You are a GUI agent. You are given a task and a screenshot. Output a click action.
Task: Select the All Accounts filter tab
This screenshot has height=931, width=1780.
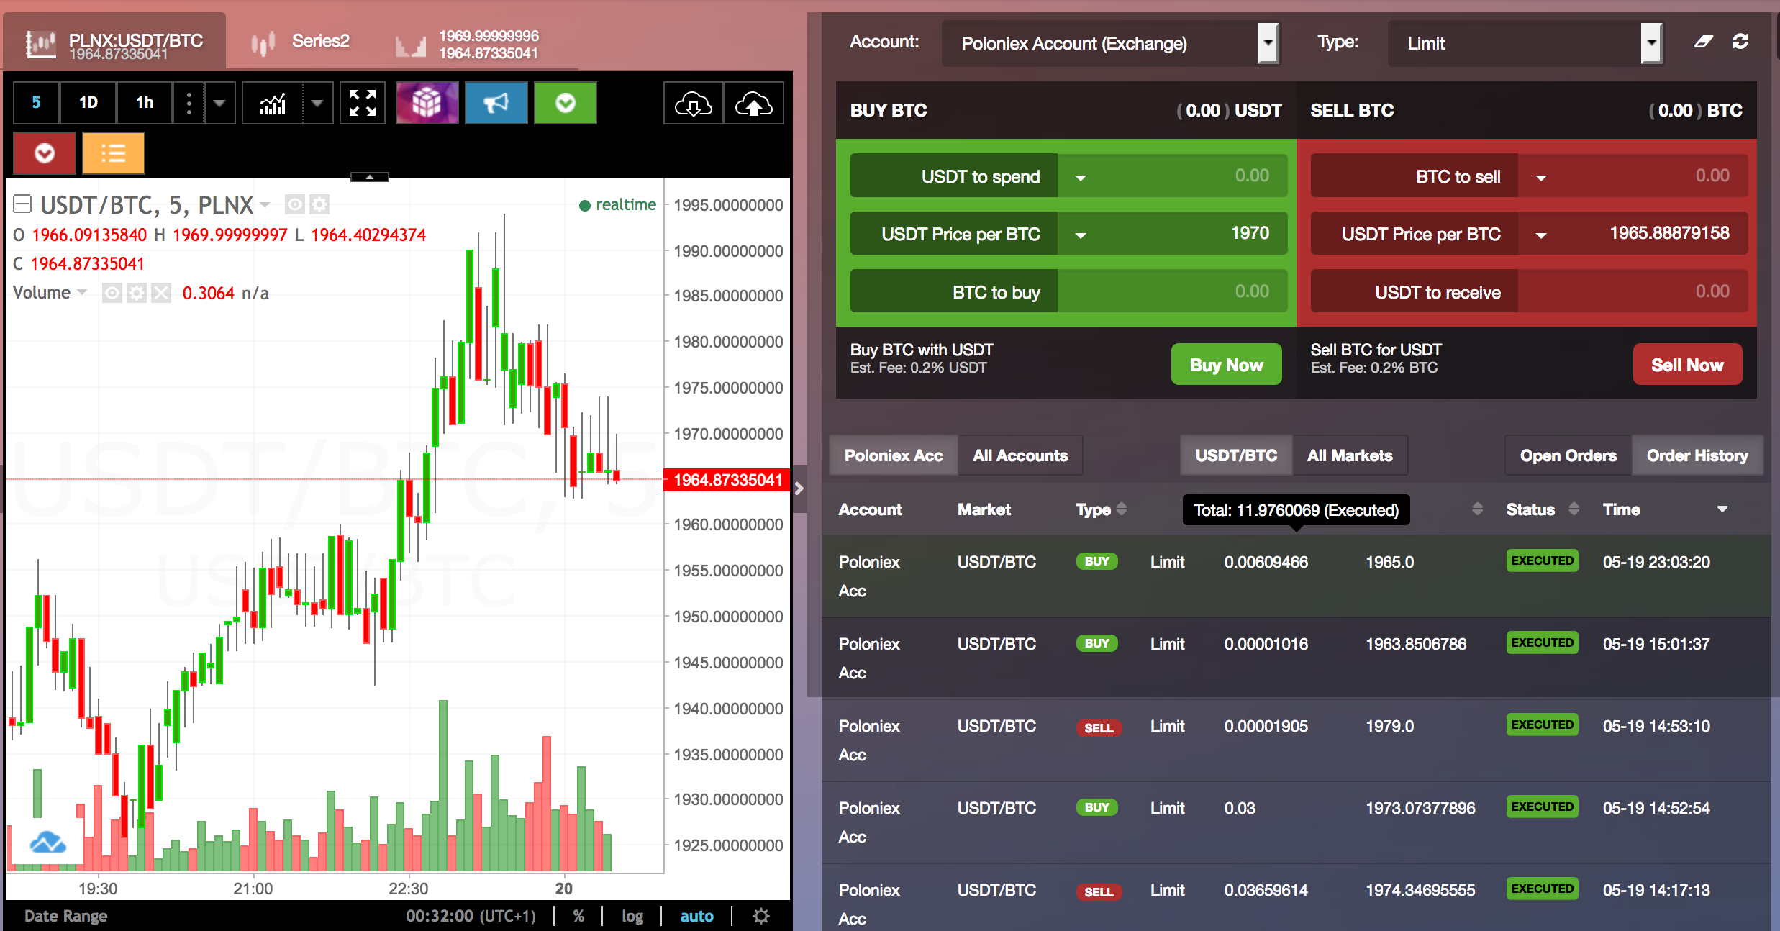click(x=1020, y=455)
